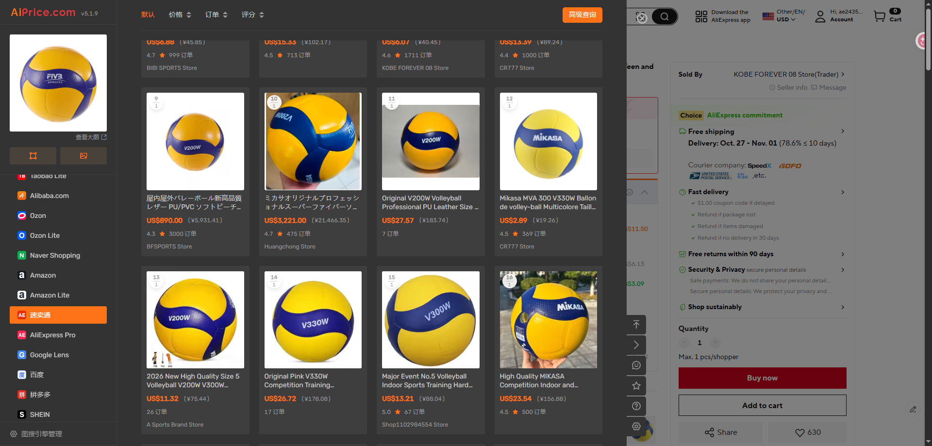Collapse the AiPrice panel with the right-arrow icon
Image resolution: width=932 pixels, height=446 pixels.
[x=636, y=345]
